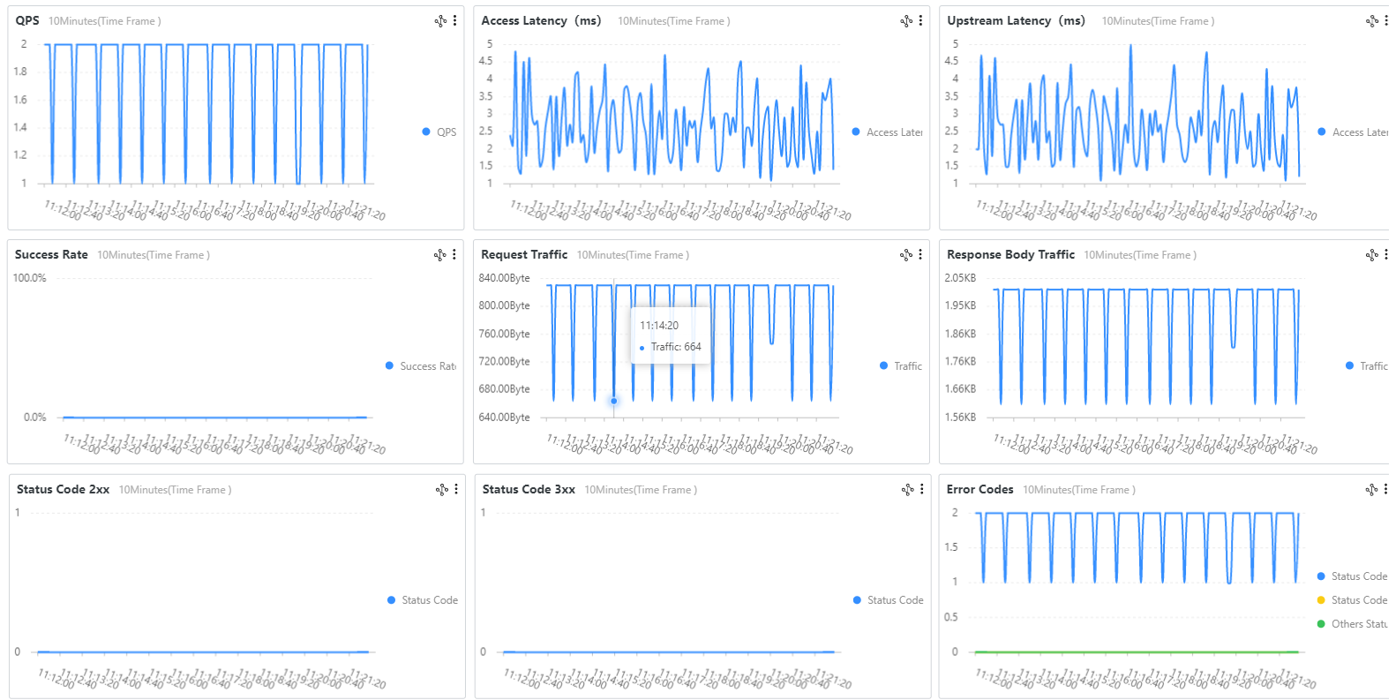
Task: Open more options on Upstream Latency panel
Action: [x=1386, y=20]
